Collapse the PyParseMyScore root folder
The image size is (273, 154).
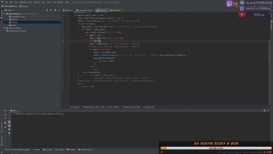pyautogui.click(x=4, y=14)
